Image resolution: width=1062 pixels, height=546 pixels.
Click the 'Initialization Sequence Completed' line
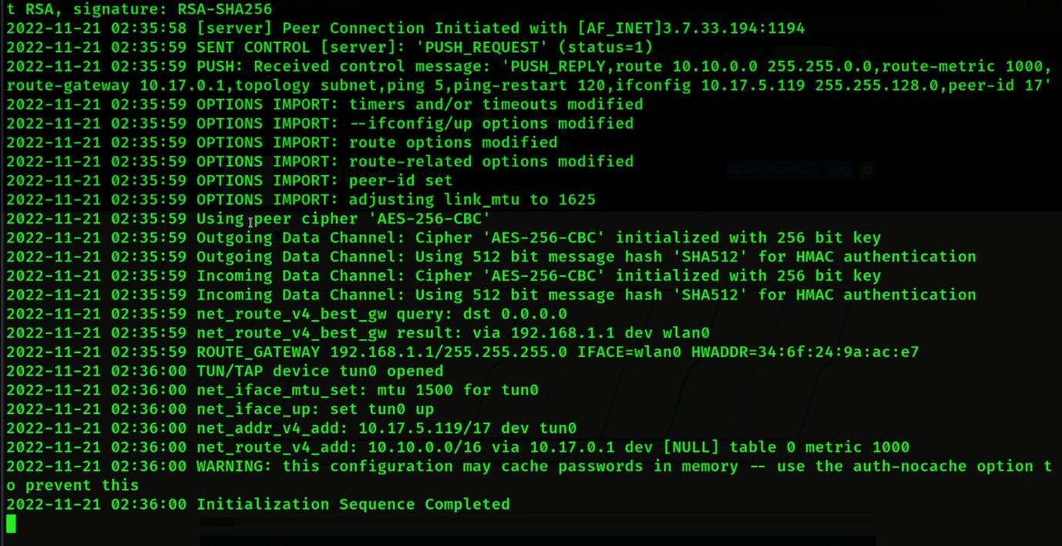[x=352, y=504]
